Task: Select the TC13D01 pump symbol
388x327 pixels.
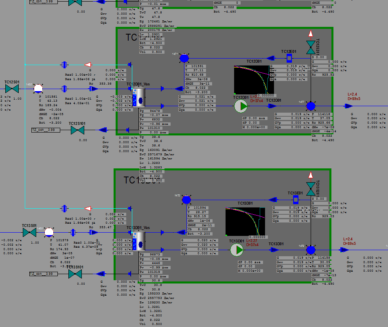Action: (237, 250)
